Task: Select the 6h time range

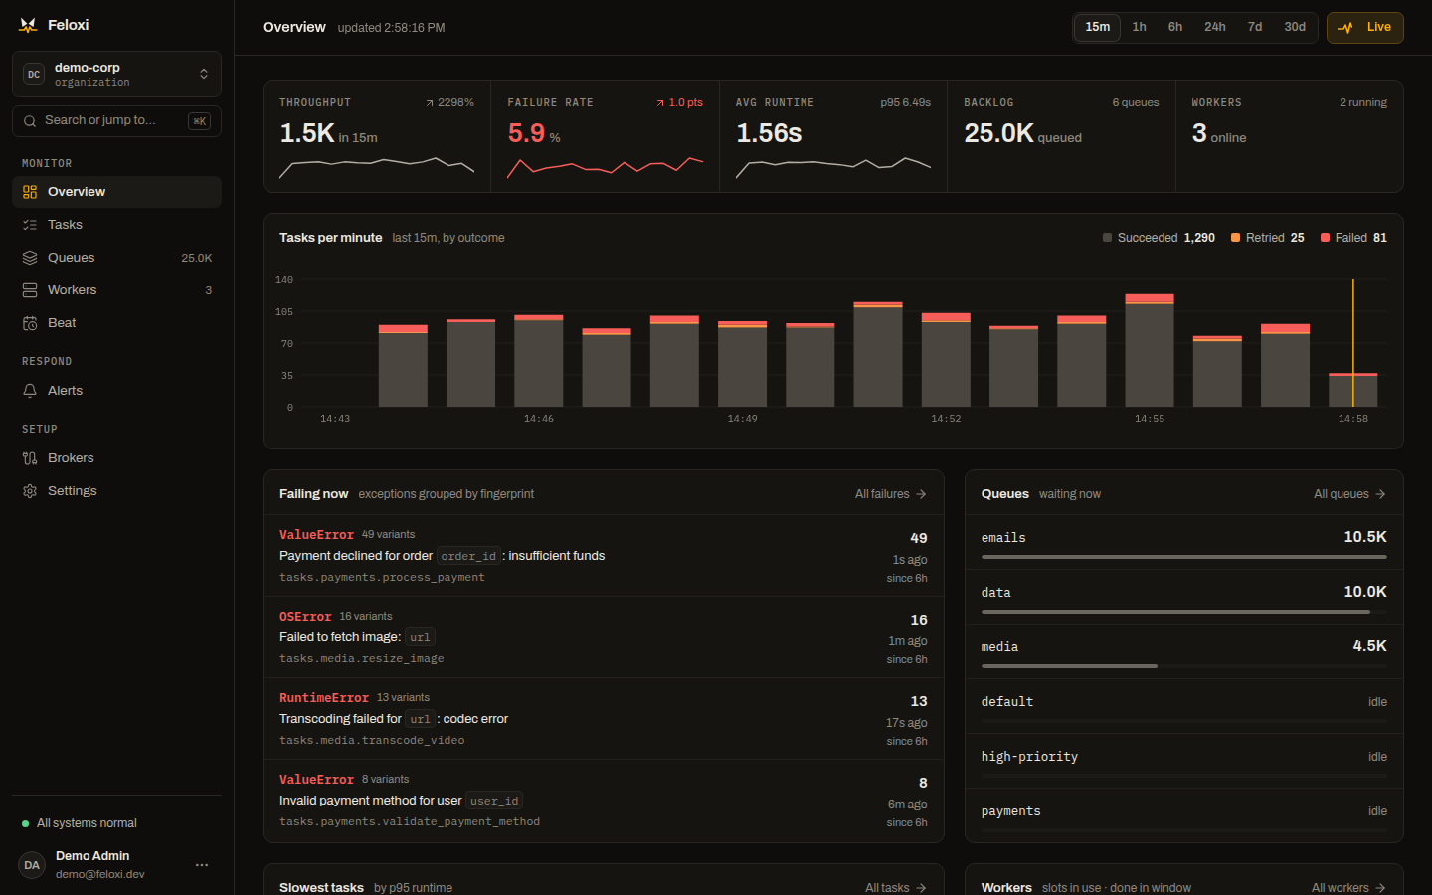Action: coord(1175,27)
